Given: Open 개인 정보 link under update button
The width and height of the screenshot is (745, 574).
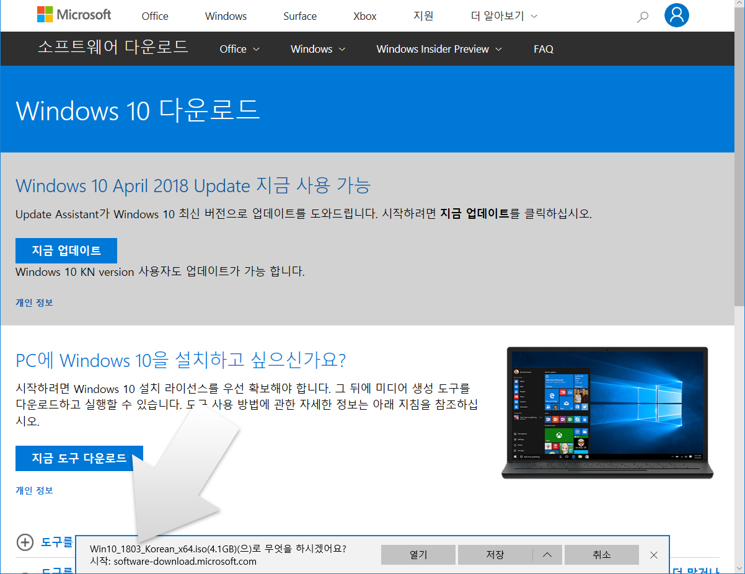Looking at the screenshot, I should pyautogui.click(x=34, y=302).
